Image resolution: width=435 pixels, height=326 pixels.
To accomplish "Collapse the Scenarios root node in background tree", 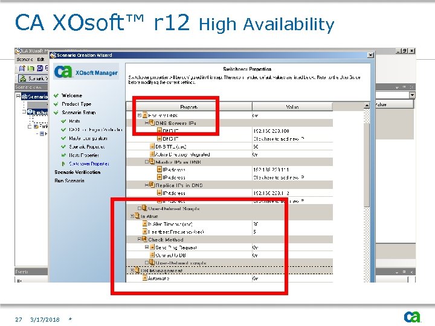I will point(18,96).
